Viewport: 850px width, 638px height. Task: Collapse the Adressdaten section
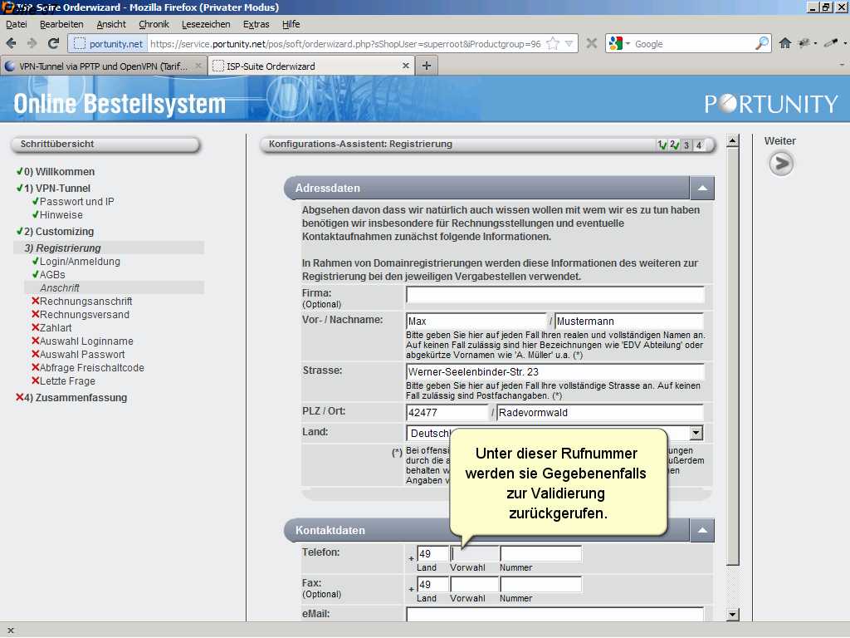pyautogui.click(x=701, y=189)
